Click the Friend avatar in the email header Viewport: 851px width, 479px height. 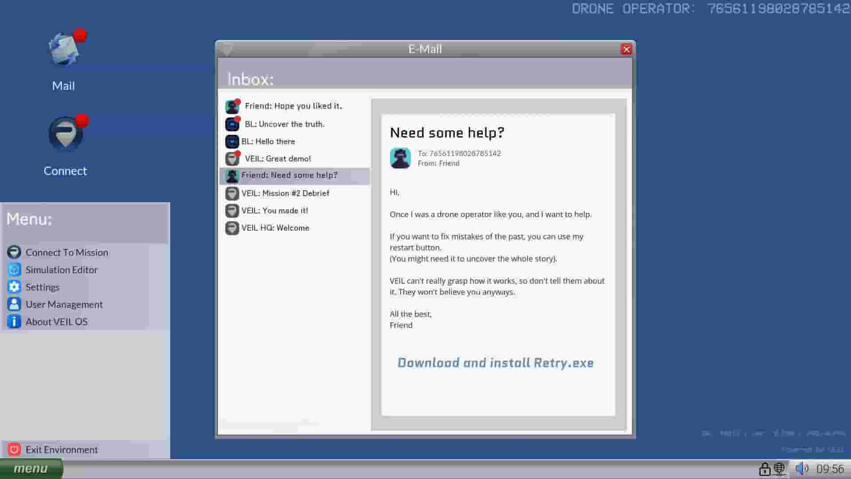400,158
